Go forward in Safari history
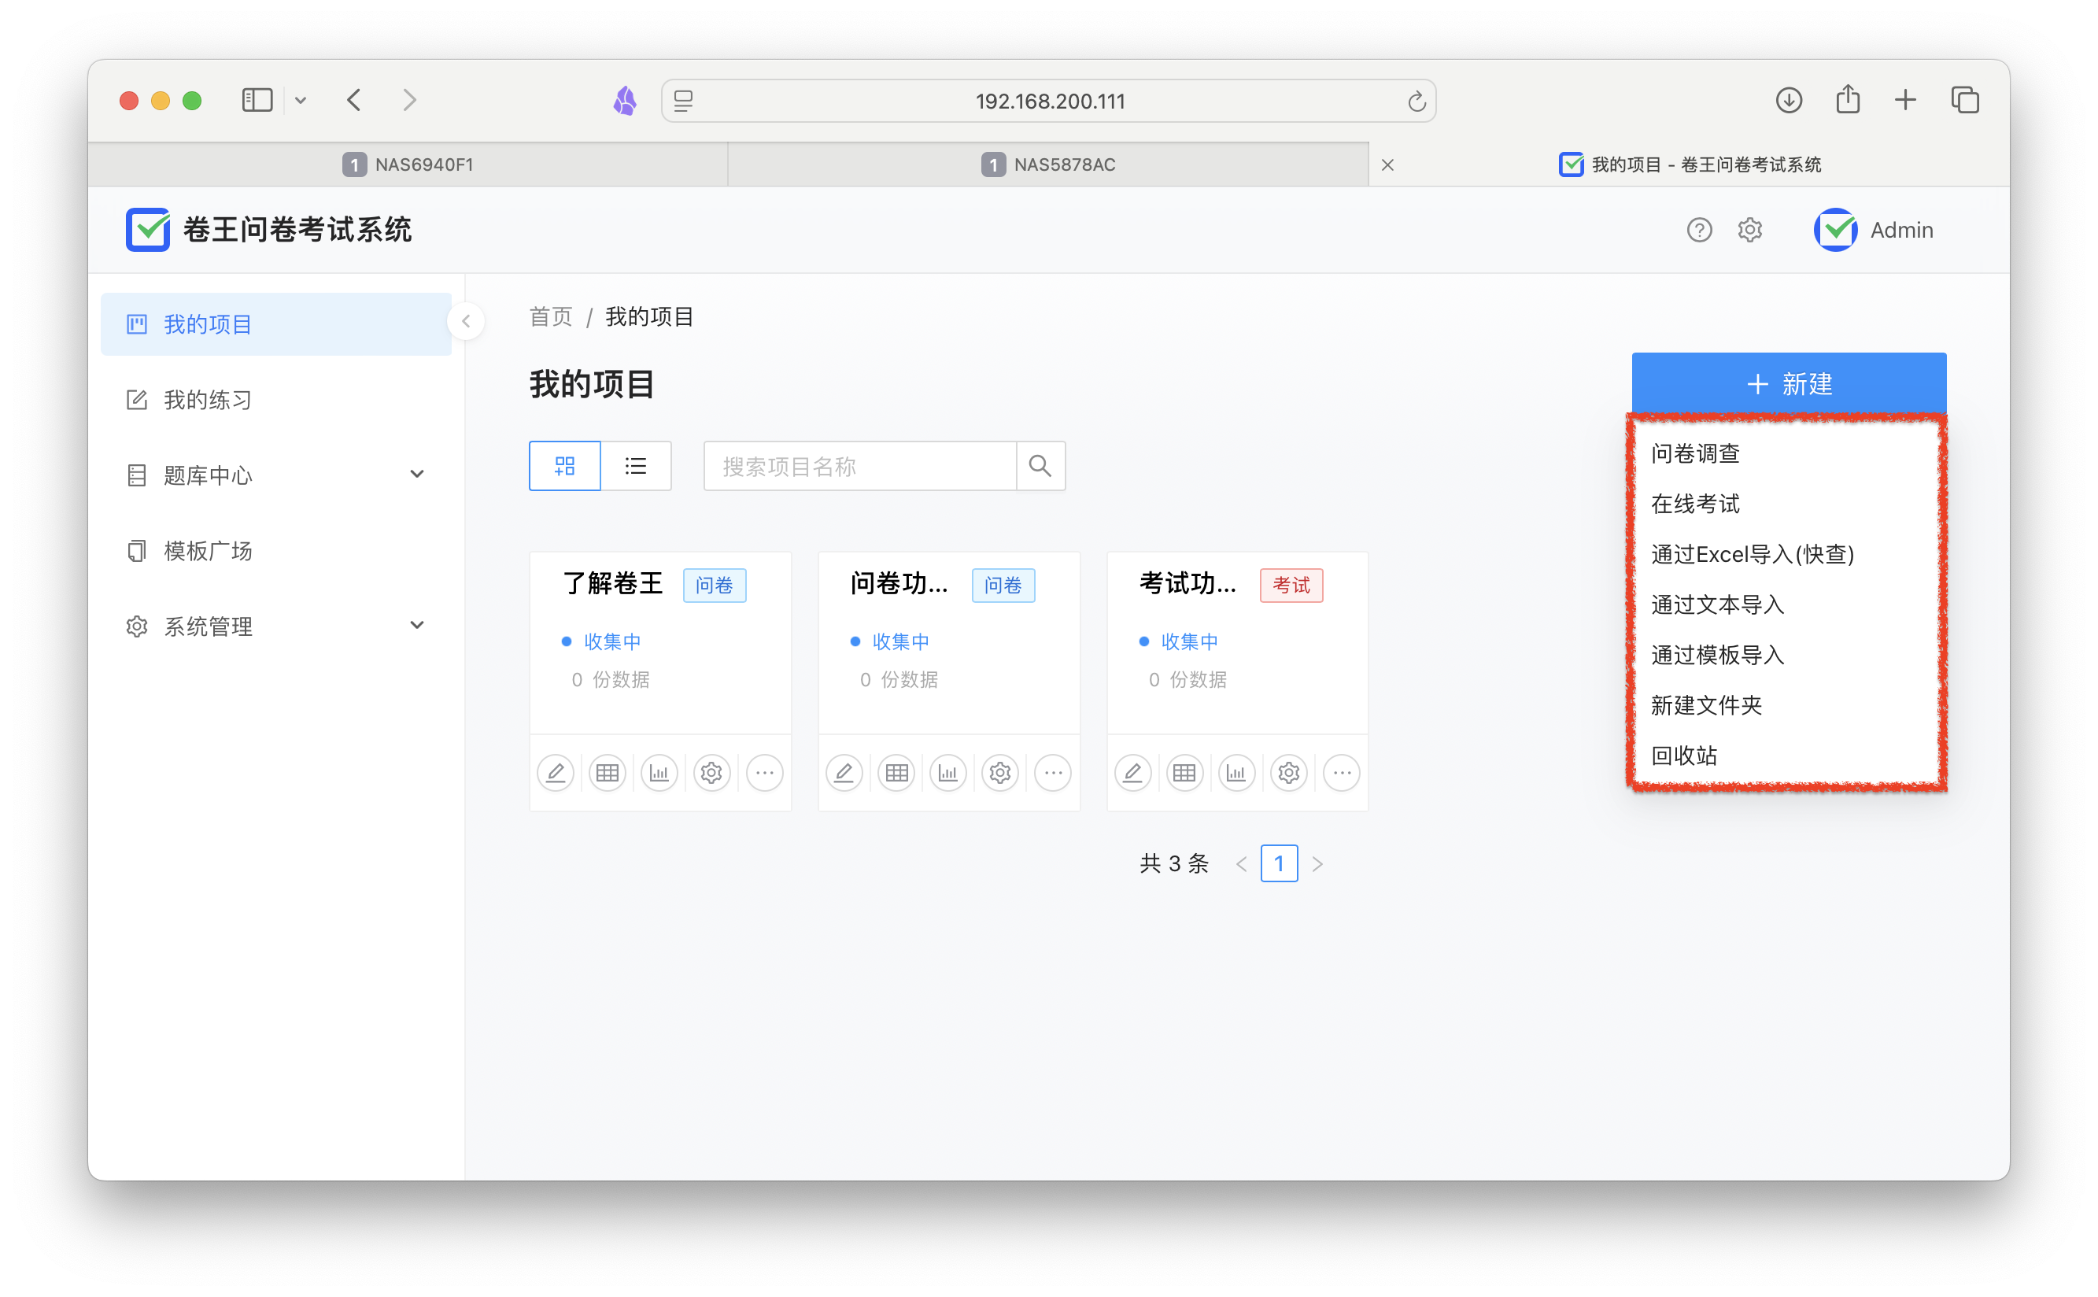 coord(410,101)
